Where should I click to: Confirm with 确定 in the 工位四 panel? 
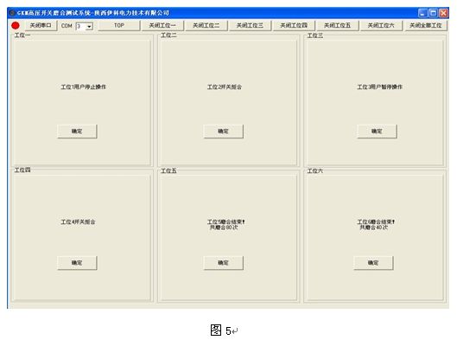(77, 263)
